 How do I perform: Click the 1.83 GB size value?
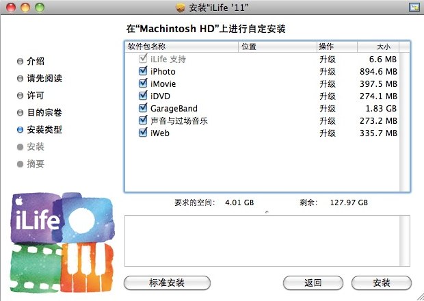click(381, 109)
